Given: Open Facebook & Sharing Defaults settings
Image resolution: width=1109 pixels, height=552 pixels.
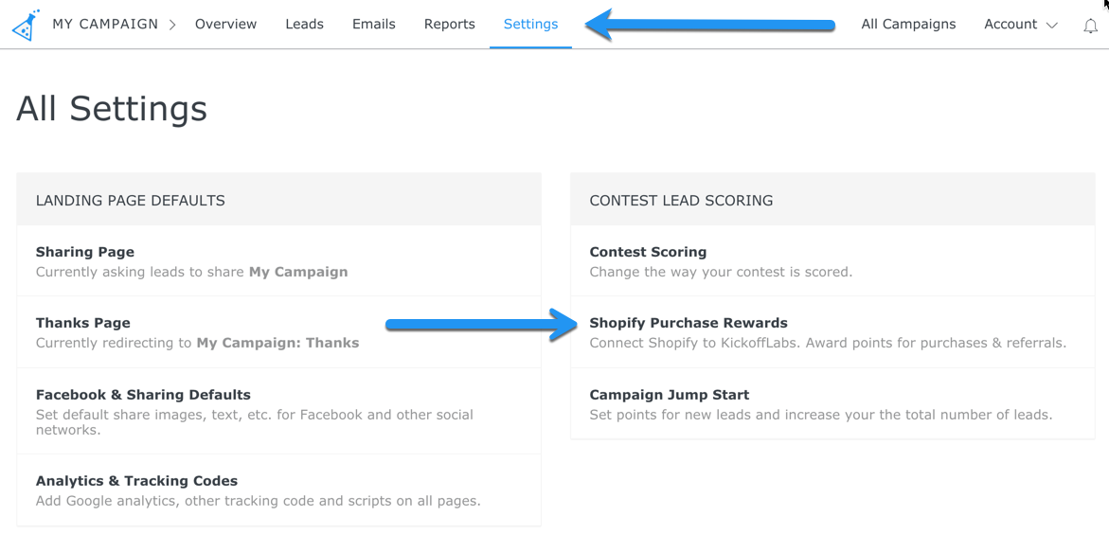Looking at the screenshot, I should [143, 395].
